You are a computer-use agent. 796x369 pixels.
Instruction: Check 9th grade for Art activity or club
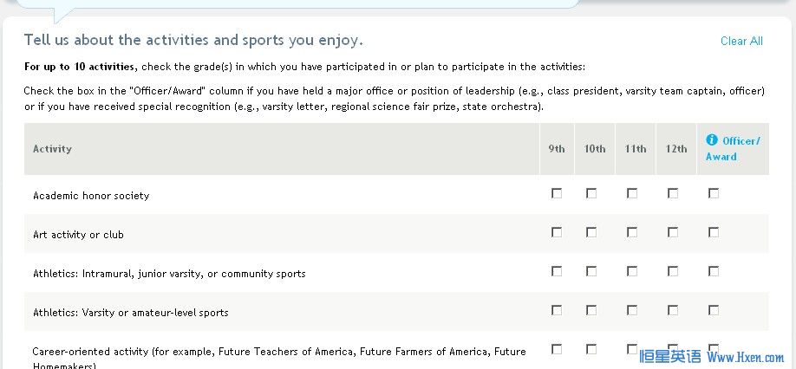coord(557,232)
